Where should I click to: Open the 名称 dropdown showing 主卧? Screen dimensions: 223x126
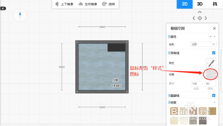tap(203, 44)
